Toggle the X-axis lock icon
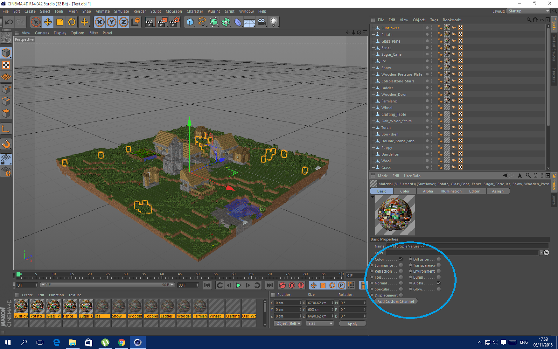558x349 pixels. pyautogui.click(x=100, y=22)
